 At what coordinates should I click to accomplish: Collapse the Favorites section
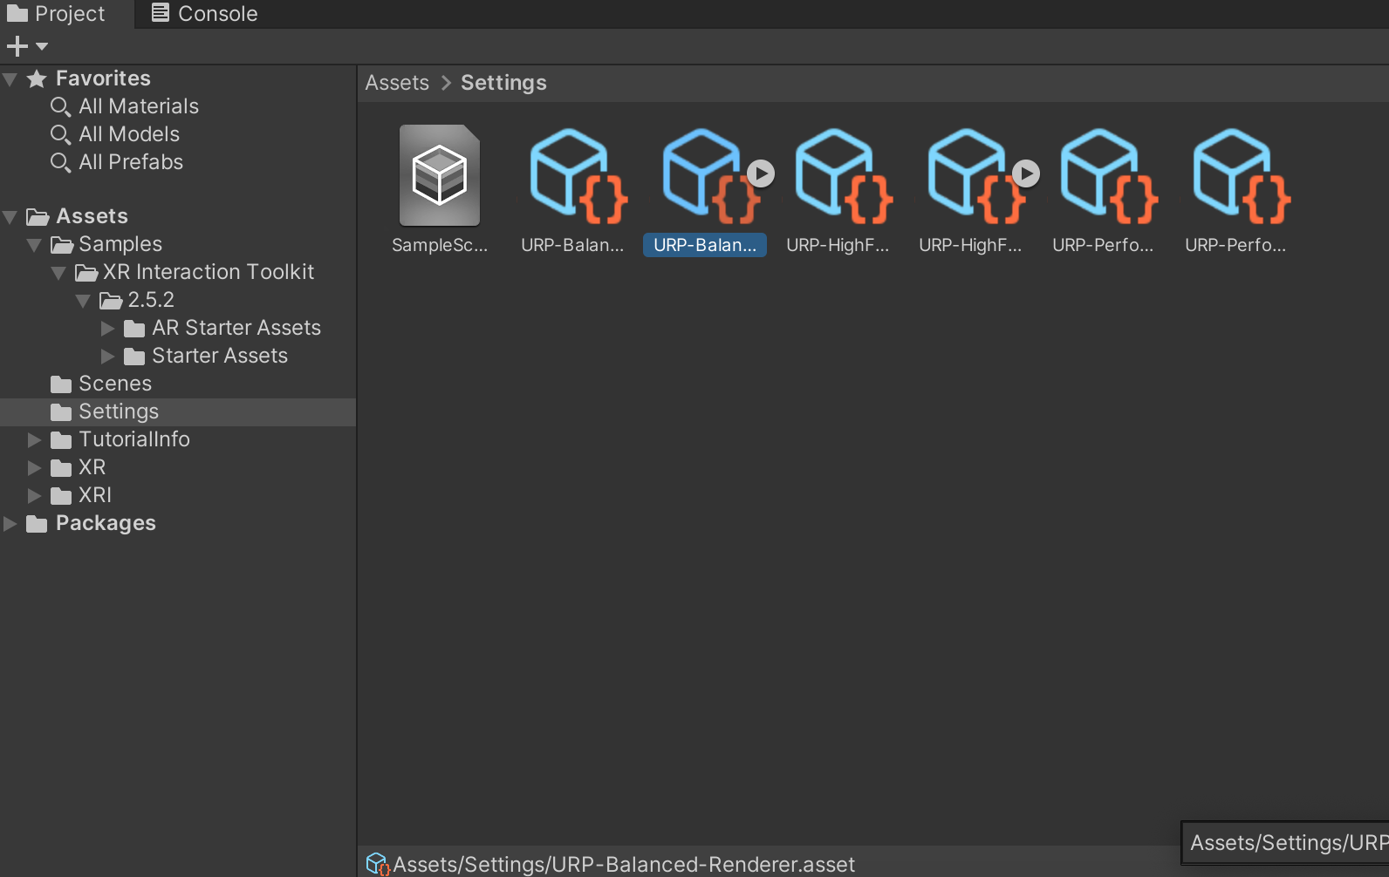(10, 79)
